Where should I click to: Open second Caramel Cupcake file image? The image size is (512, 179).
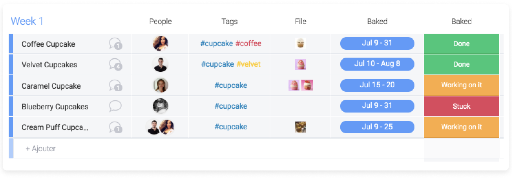307,85
